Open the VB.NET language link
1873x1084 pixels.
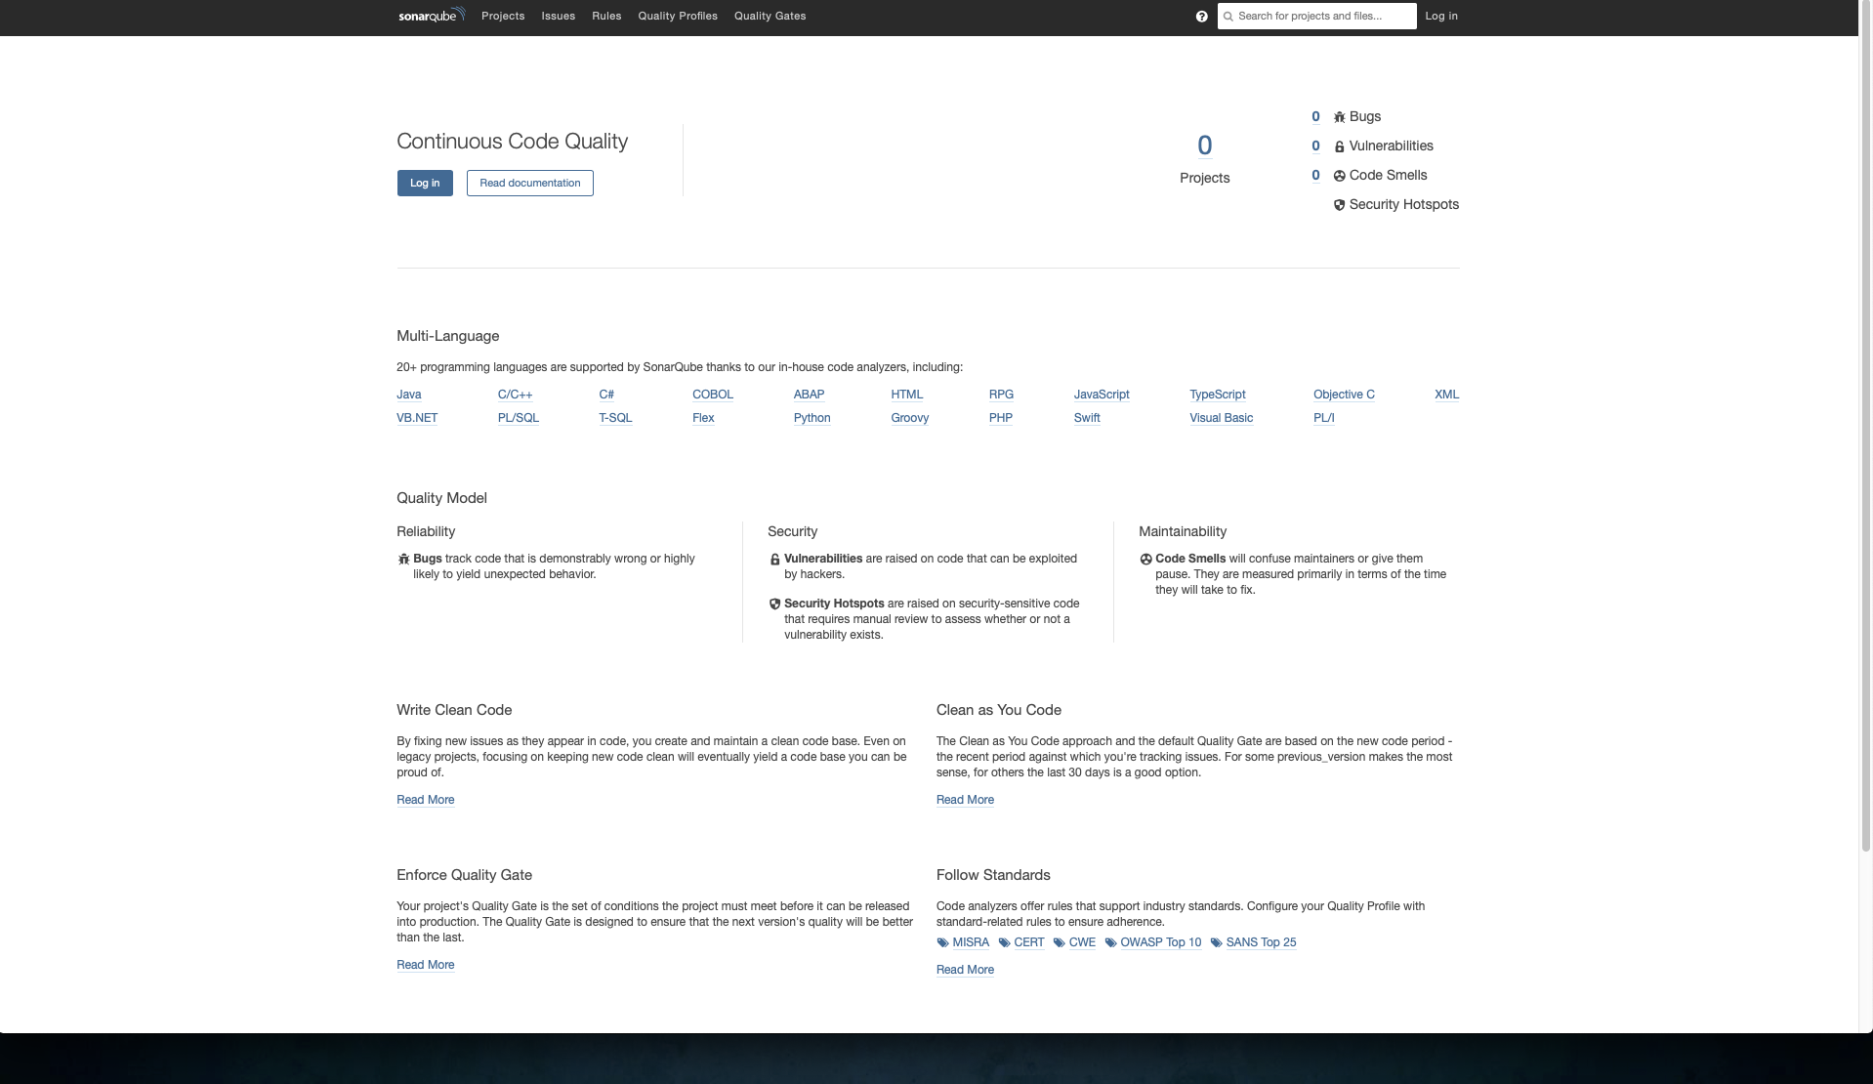[417, 418]
